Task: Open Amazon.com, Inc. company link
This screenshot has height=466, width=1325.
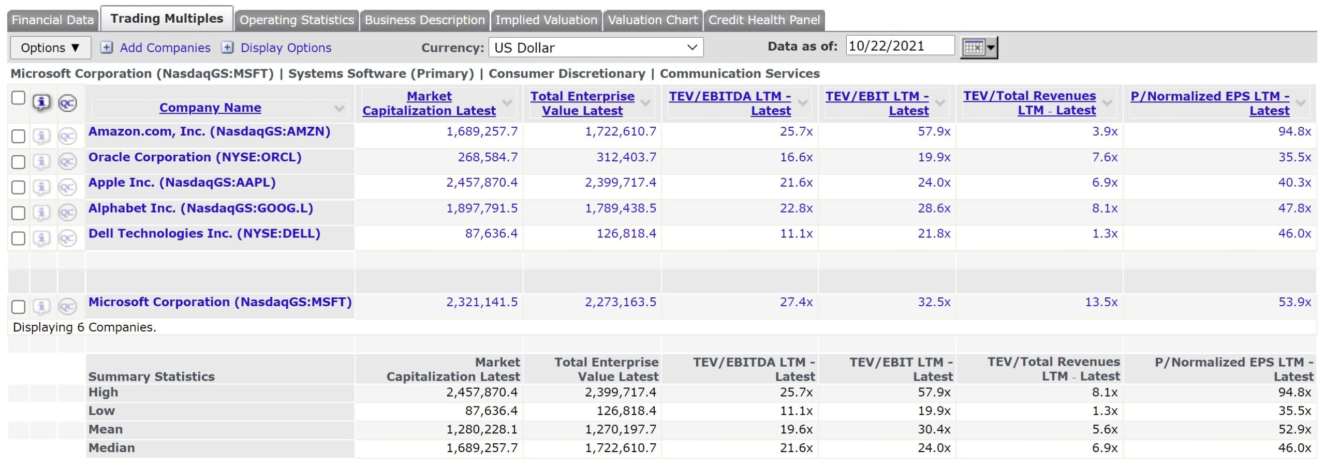Action: coord(209,131)
